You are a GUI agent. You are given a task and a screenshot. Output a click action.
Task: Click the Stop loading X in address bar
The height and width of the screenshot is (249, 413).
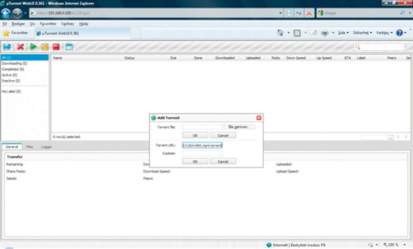coord(309,13)
